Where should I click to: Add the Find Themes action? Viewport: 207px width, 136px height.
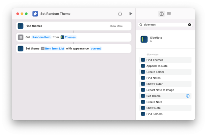165,60
